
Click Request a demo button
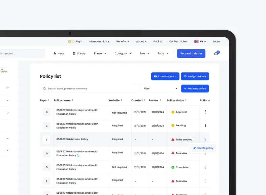[x=191, y=53]
